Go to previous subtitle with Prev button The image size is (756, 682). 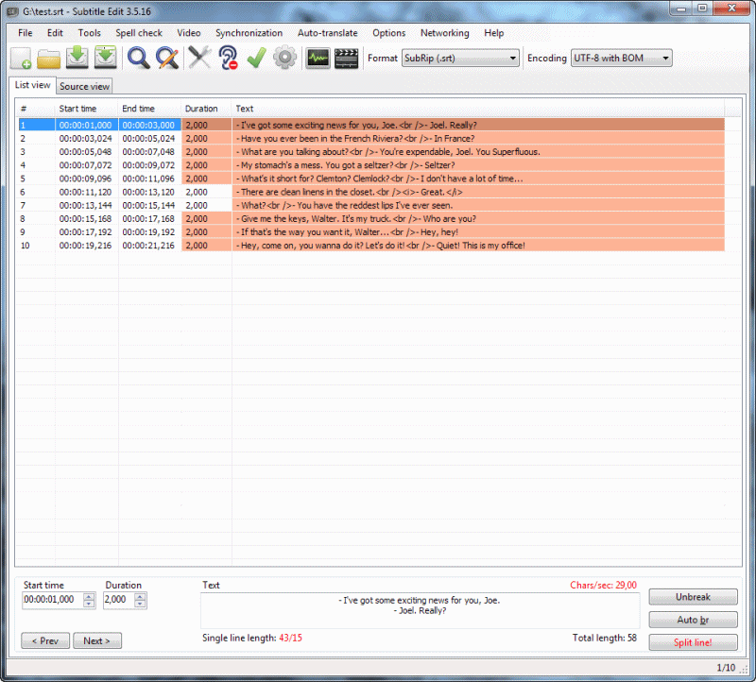tap(45, 640)
